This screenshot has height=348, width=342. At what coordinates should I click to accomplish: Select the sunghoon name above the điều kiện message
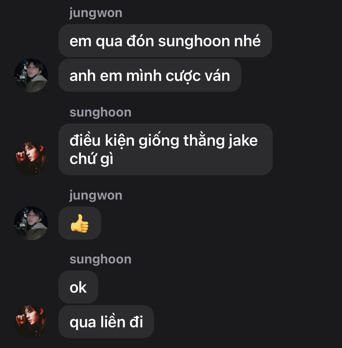click(100, 112)
